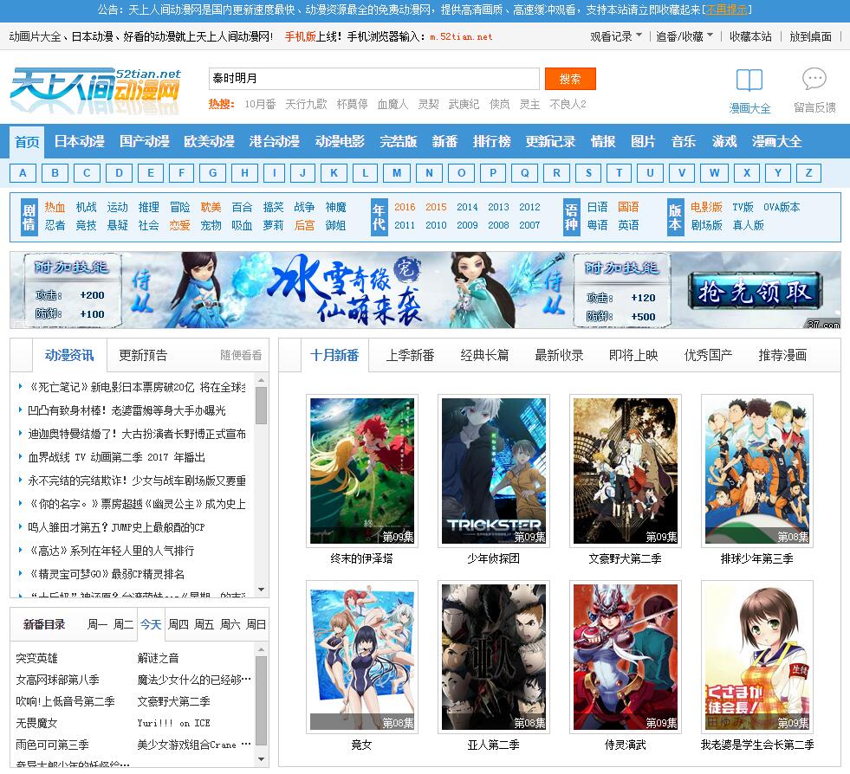The height and width of the screenshot is (774, 850).
Task: Click hot search term 不良人2
Action: coord(568,104)
